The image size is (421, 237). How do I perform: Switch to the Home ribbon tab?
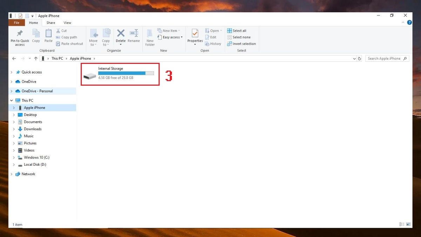coord(33,23)
